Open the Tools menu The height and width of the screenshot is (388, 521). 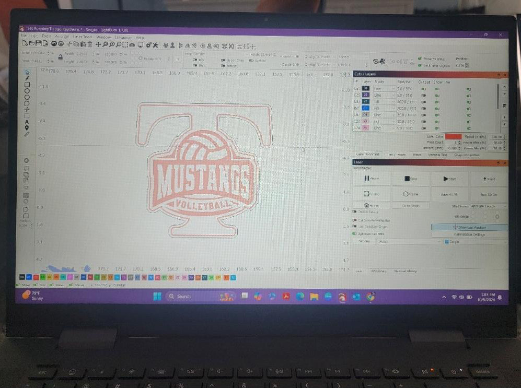click(x=46, y=36)
